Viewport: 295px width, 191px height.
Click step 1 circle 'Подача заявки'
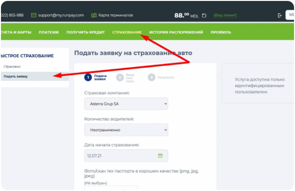click(x=87, y=77)
